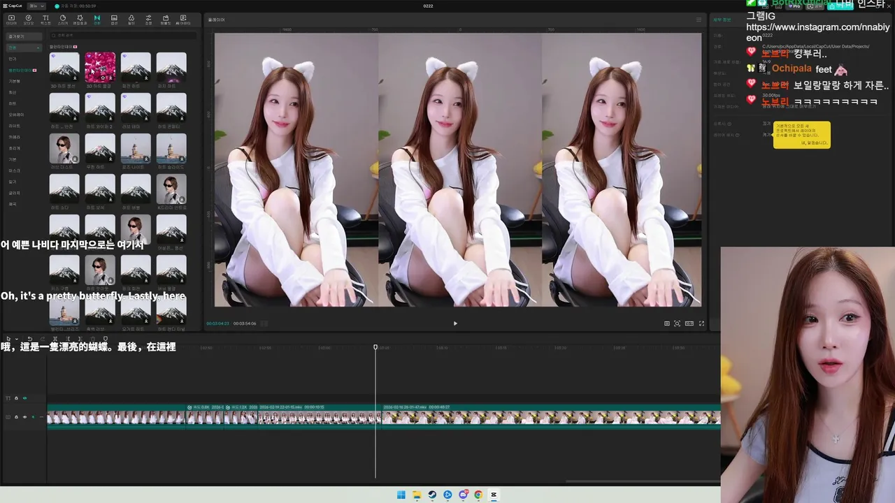This screenshot has height=503, width=895.
Task: Mute the main video track audio
Action: 32,417
